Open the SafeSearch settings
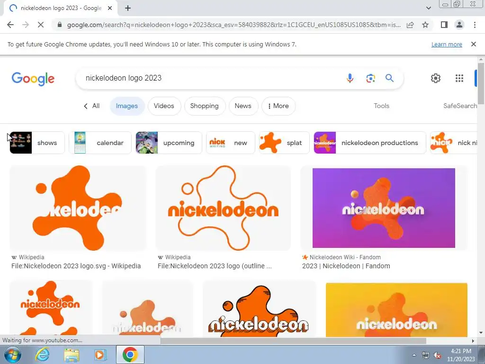The height and width of the screenshot is (364, 485). coord(460,106)
